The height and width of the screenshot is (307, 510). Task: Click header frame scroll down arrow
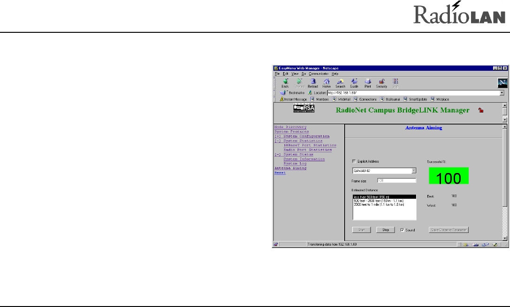point(505,120)
